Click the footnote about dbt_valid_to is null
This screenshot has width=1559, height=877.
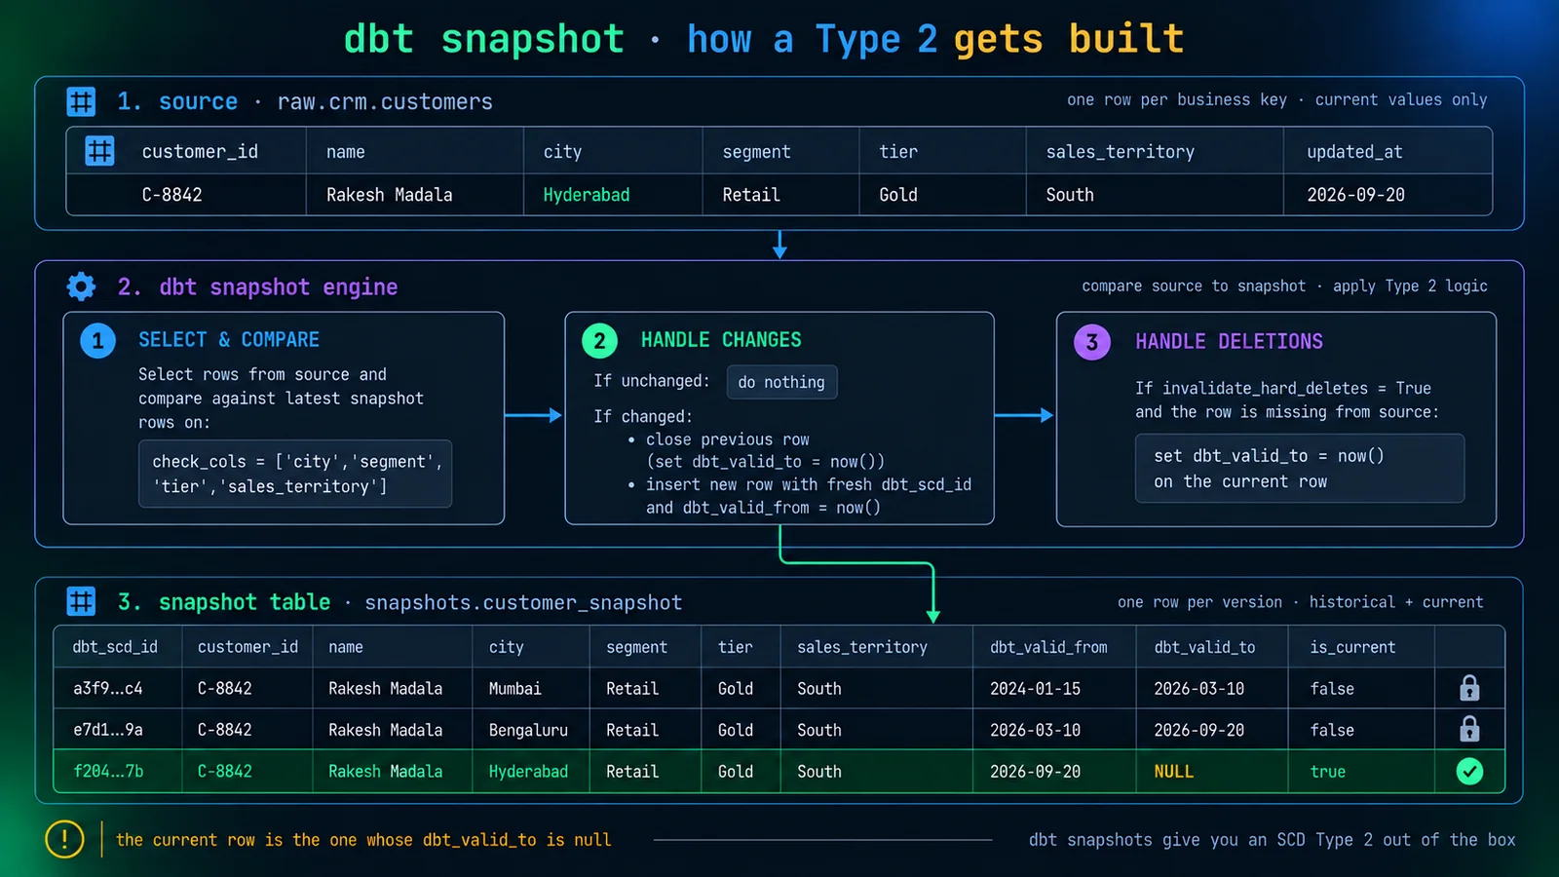coord(363,839)
